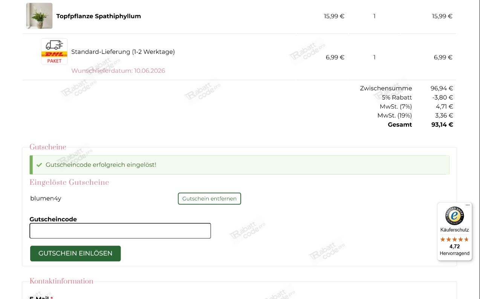Click the three-dot menu on Trusted Shops widget
The height and width of the screenshot is (299, 480).
(468, 205)
